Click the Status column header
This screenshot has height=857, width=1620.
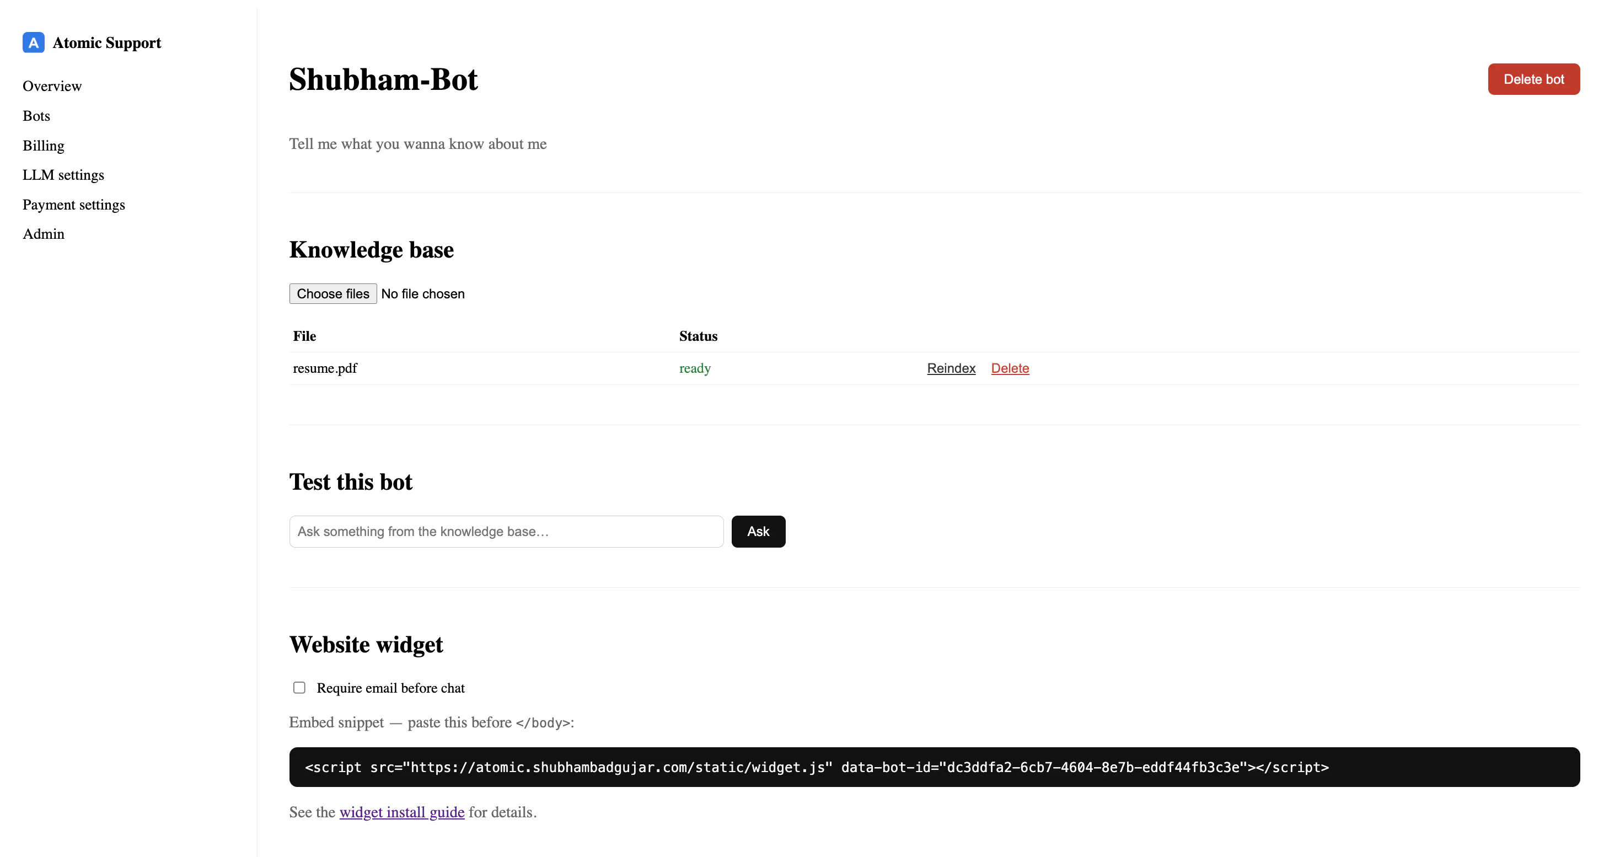[x=698, y=336]
